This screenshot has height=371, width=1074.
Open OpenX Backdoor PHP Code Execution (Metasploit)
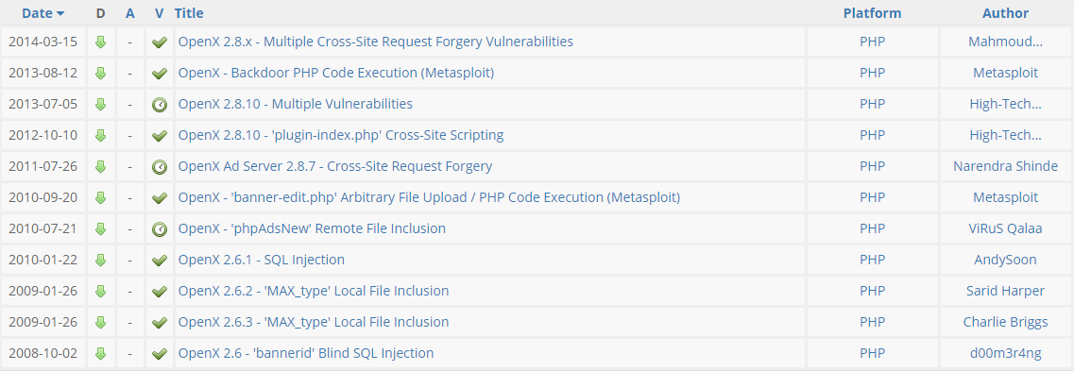coord(336,74)
